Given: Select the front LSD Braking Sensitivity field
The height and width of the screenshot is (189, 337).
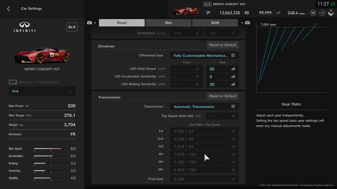Looking at the screenshot, I should [x=186, y=84].
